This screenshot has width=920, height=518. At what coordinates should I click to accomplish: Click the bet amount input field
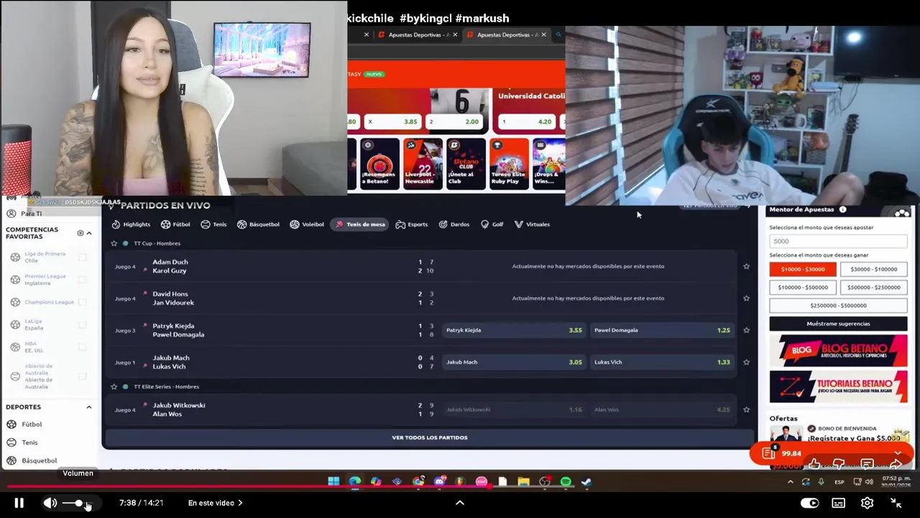[x=838, y=241]
